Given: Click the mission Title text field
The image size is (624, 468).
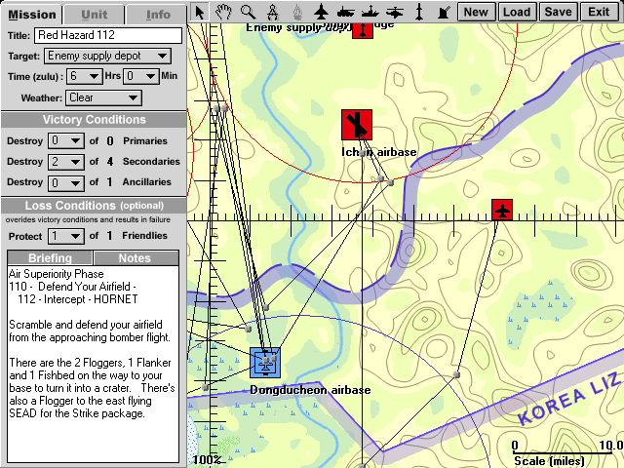Looking at the screenshot, I should pos(107,35).
